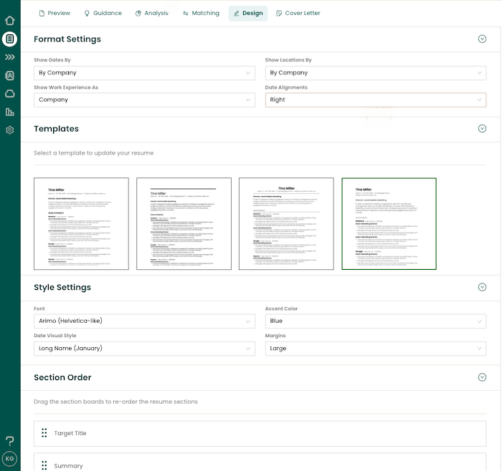Click the drag handle beside Summary
502x471 pixels.
coord(44,465)
